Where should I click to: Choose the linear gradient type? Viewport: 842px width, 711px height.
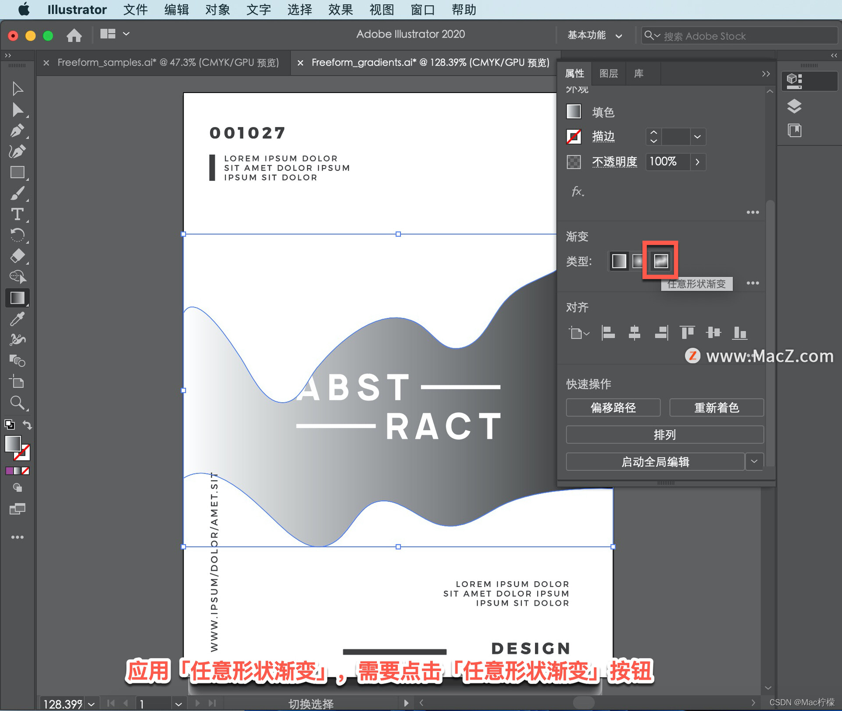619,261
